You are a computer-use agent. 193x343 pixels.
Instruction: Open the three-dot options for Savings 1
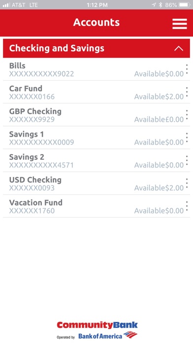(187, 137)
